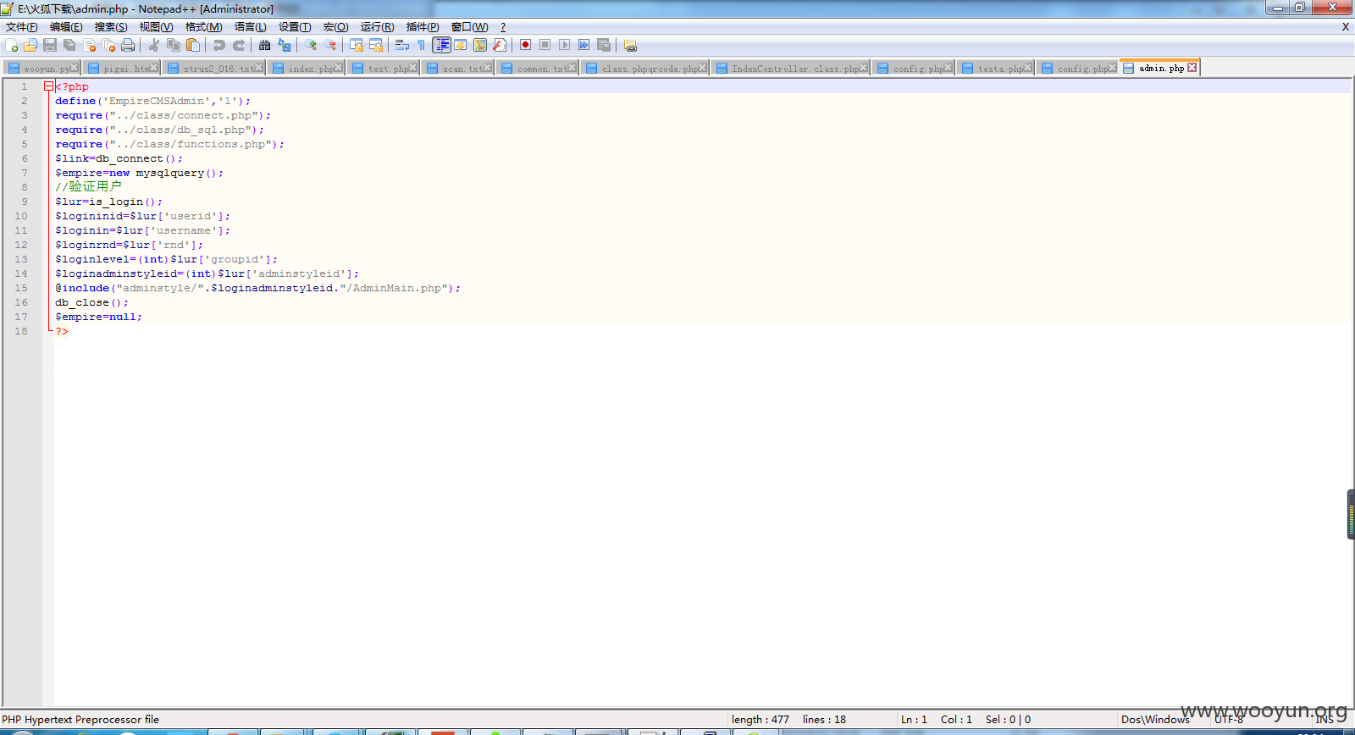Screen dimensions: 1355x735
Task: Redo the edit via toolbar arrow
Action: (x=239, y=45)
